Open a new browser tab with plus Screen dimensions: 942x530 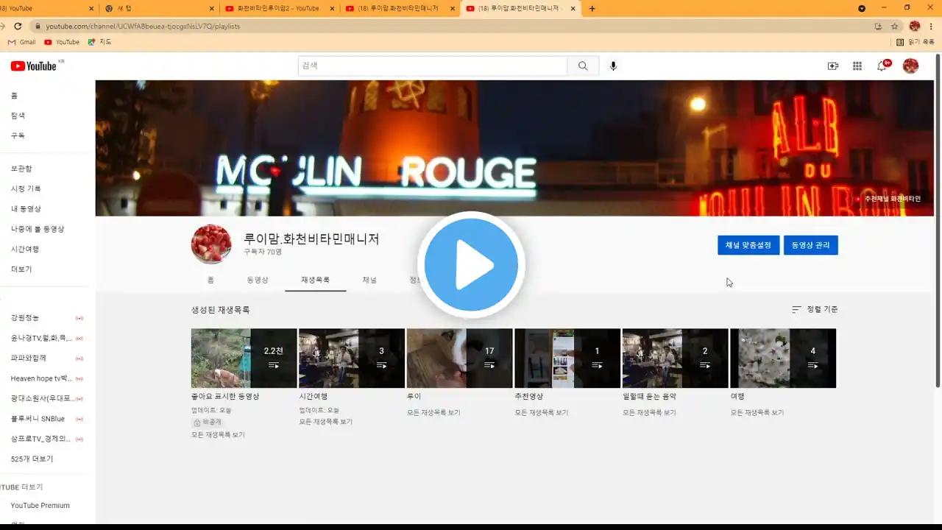coord(592,9)
